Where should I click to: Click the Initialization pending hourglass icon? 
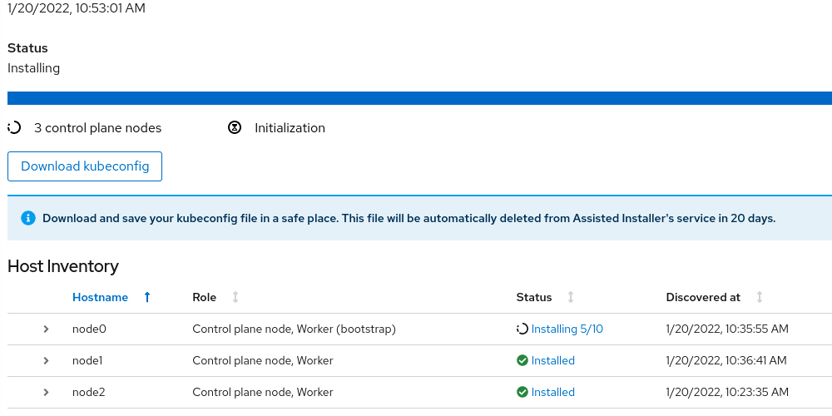[235, 128]
